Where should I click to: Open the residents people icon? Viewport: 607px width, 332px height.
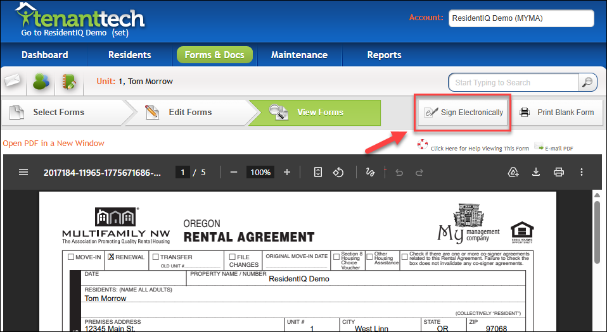41,82
